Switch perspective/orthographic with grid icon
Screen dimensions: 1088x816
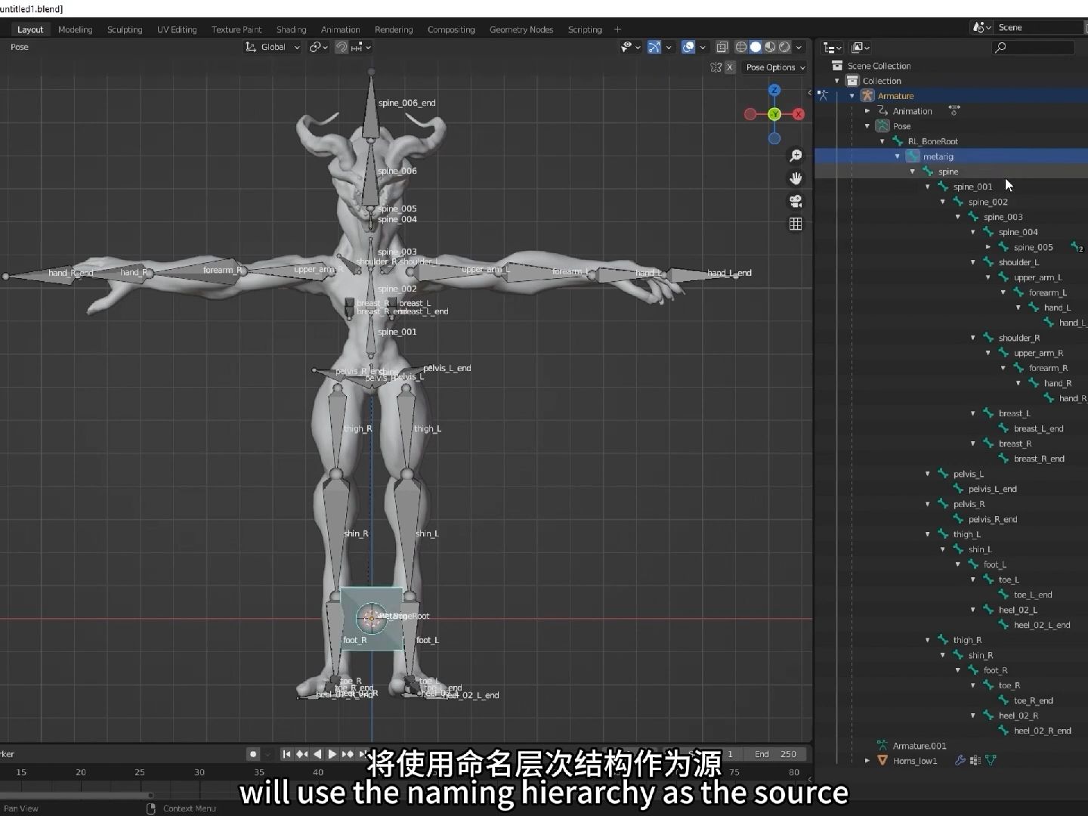pos(796,224)
